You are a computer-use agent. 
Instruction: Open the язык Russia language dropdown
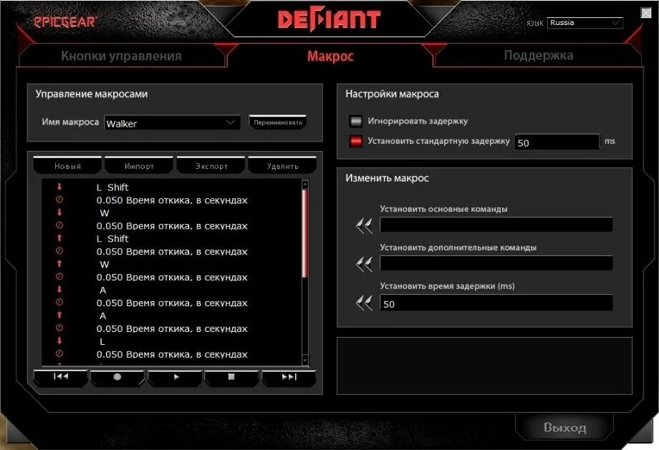pyautogui.click(x=585, y=23)
